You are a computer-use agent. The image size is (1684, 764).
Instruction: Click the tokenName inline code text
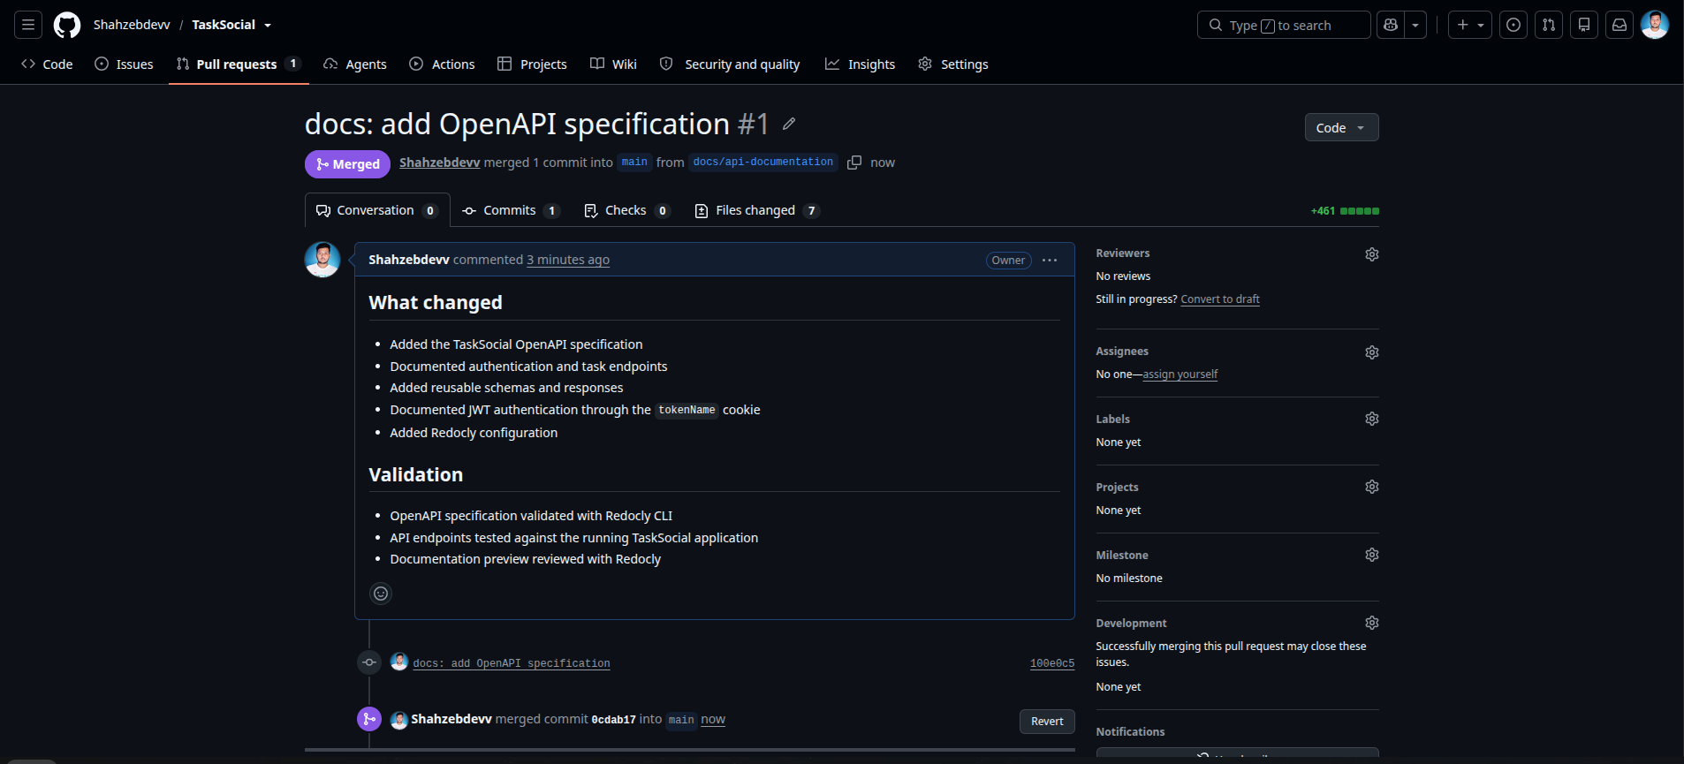coord(686,410)
